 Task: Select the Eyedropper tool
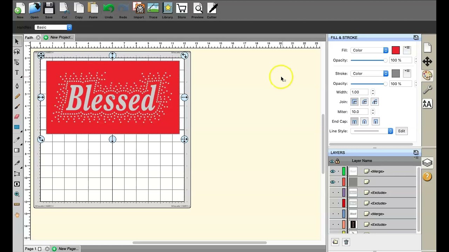[x=17, y=140]
